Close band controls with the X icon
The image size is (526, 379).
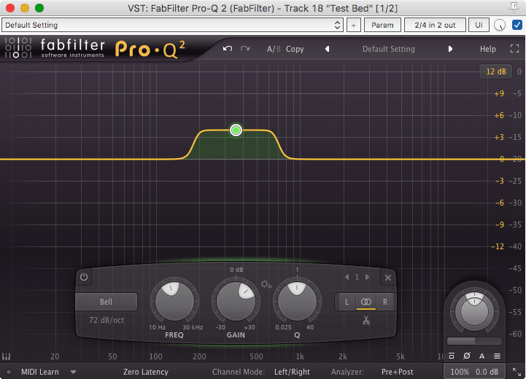pos(388,278)
